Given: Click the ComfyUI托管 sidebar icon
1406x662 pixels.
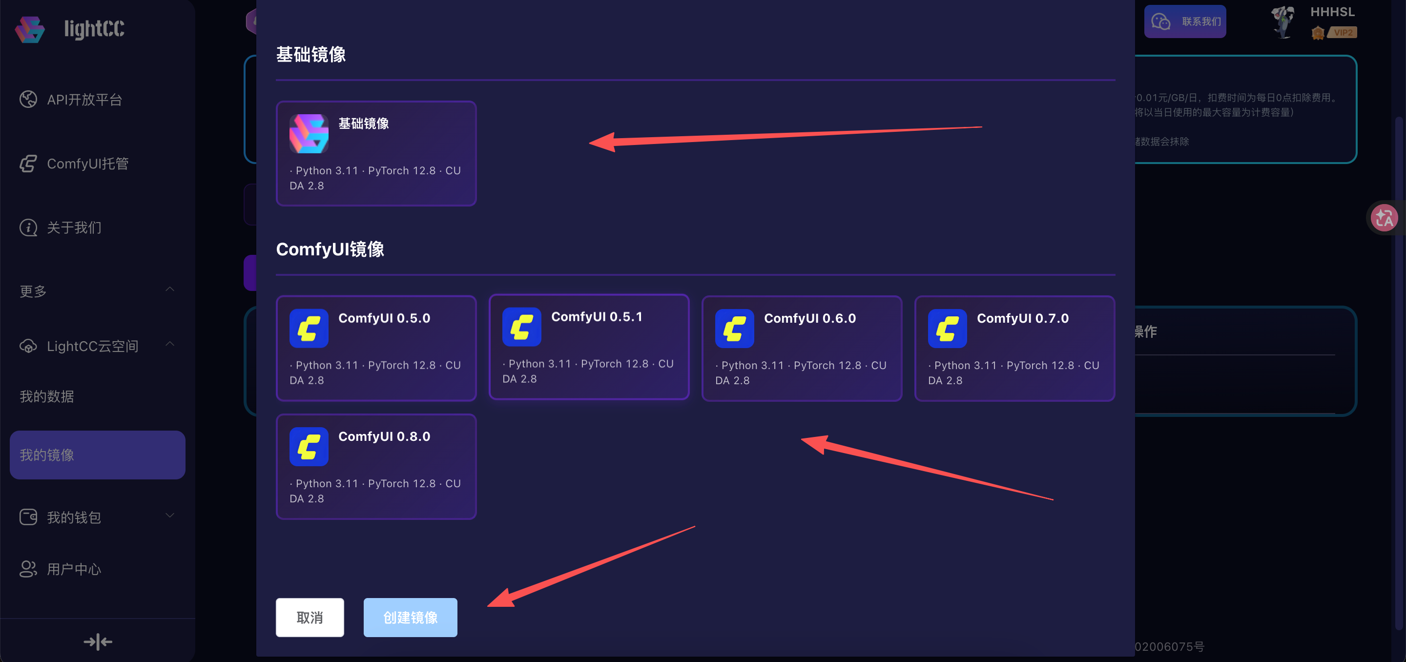Looking at the screenshot, I should click(28, 164).
